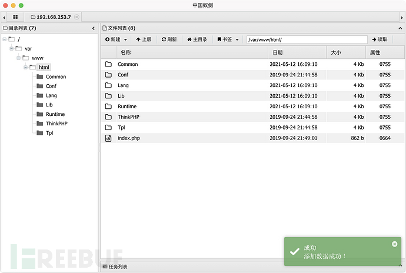Select Common folder in directory tree
This screenshot has width=406, height=273.
[x=56, y=77]
